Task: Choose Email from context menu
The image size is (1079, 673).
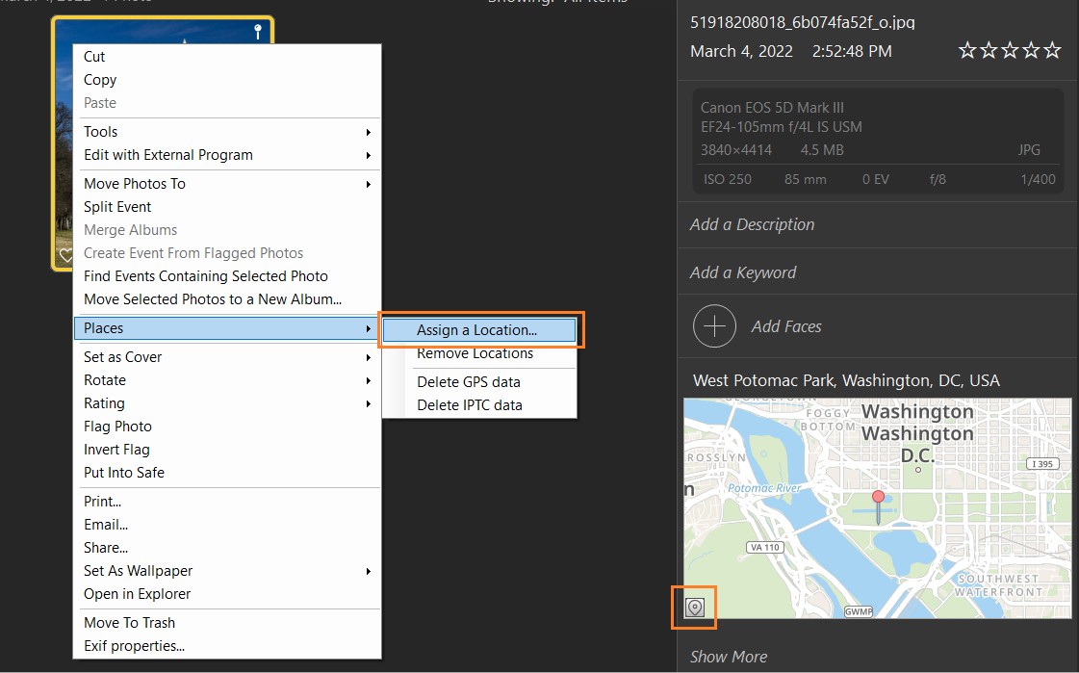Action: pyautogui.click(x=227, y=525)
